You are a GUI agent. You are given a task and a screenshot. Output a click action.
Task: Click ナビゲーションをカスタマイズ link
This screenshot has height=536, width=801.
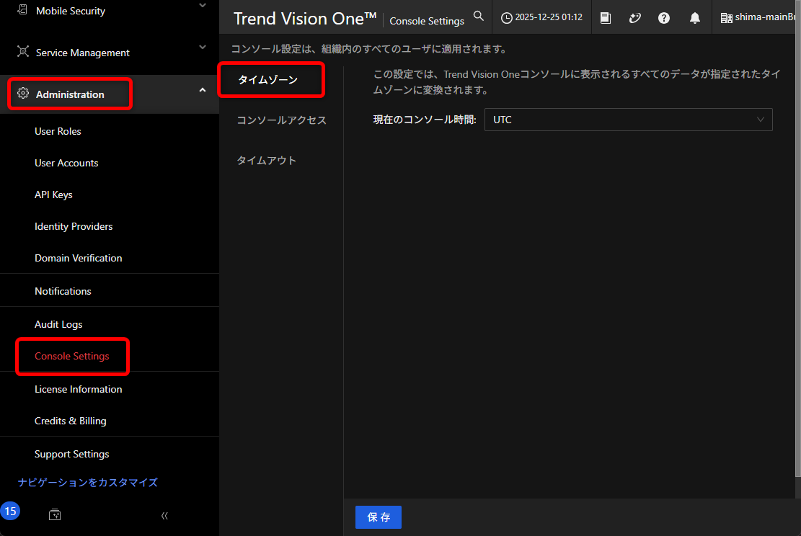tap(88, 483)
